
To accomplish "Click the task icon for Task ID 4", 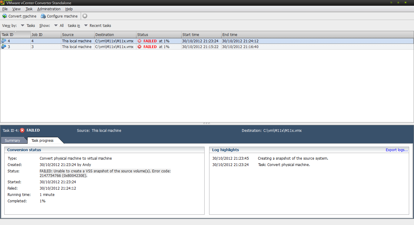I will 4,41.
